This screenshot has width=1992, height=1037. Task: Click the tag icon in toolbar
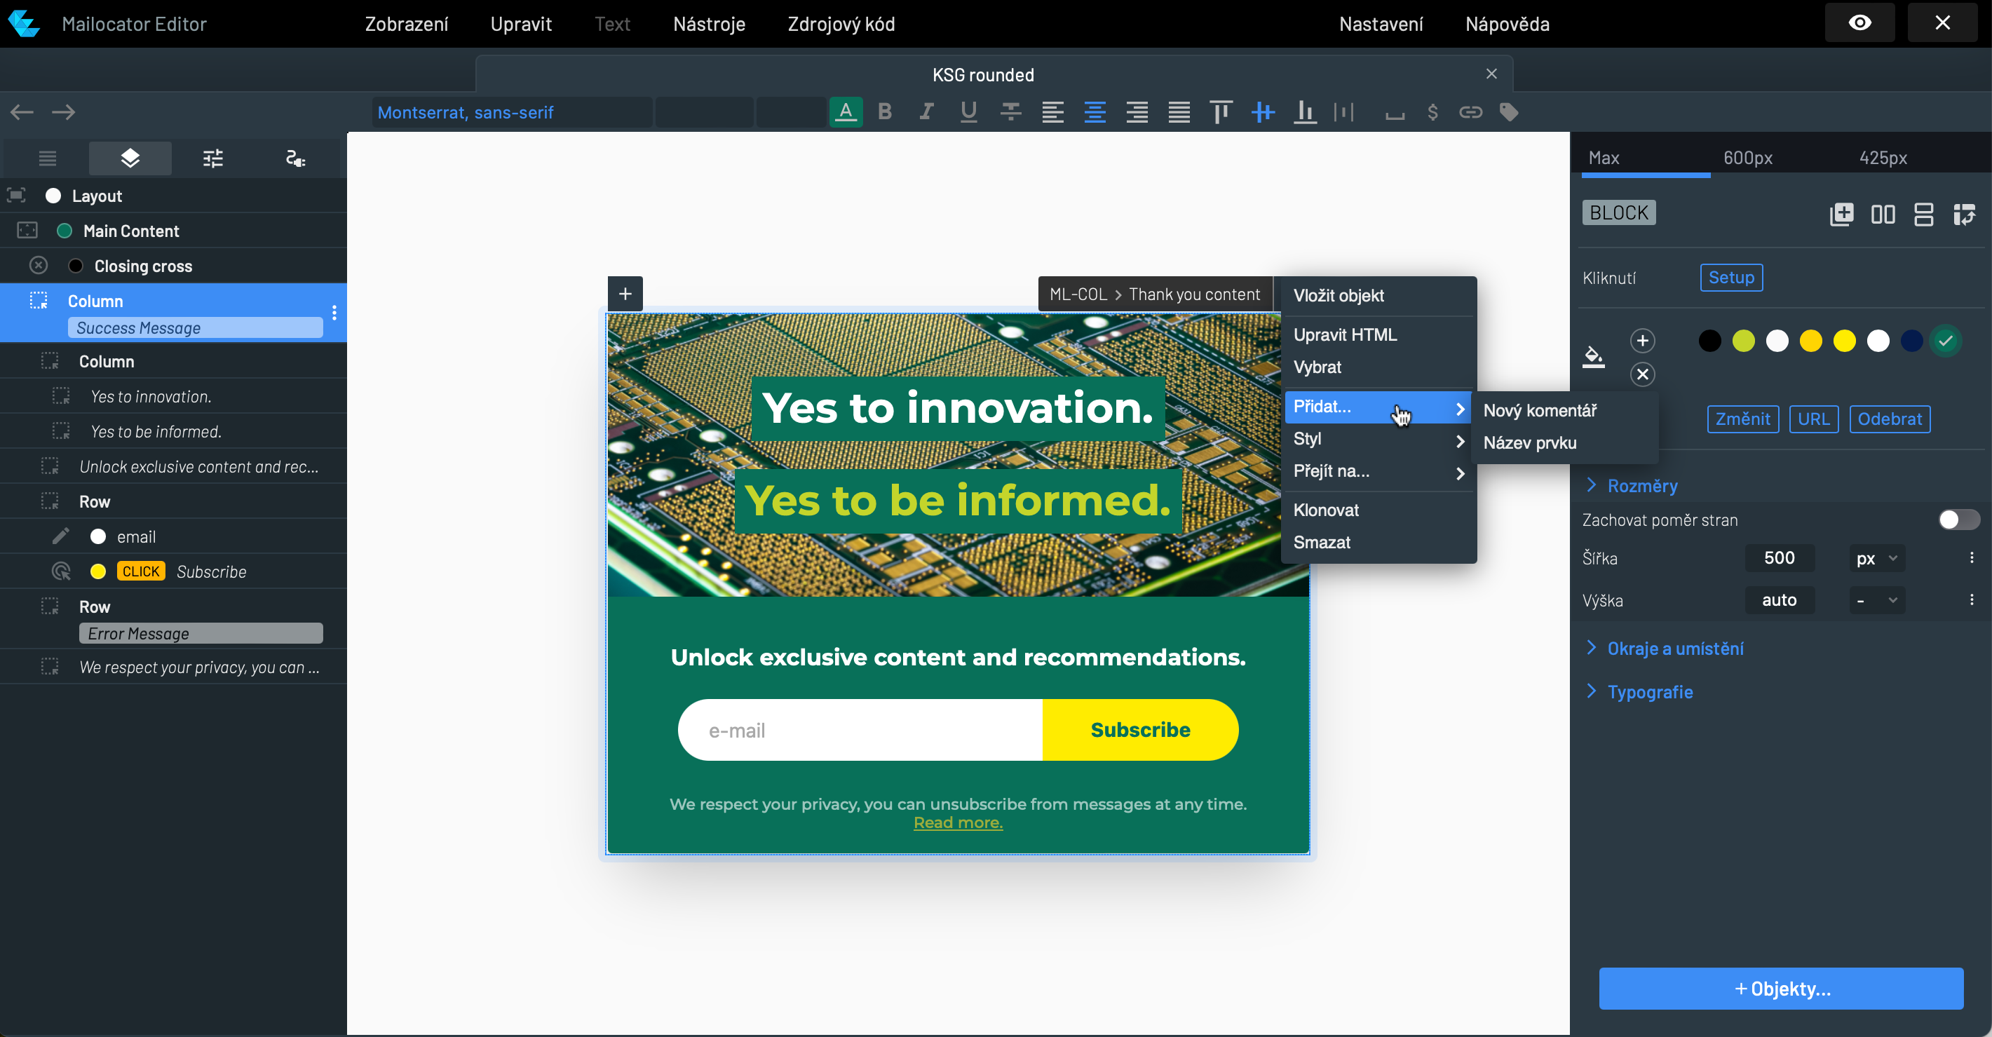point(1508,112)
